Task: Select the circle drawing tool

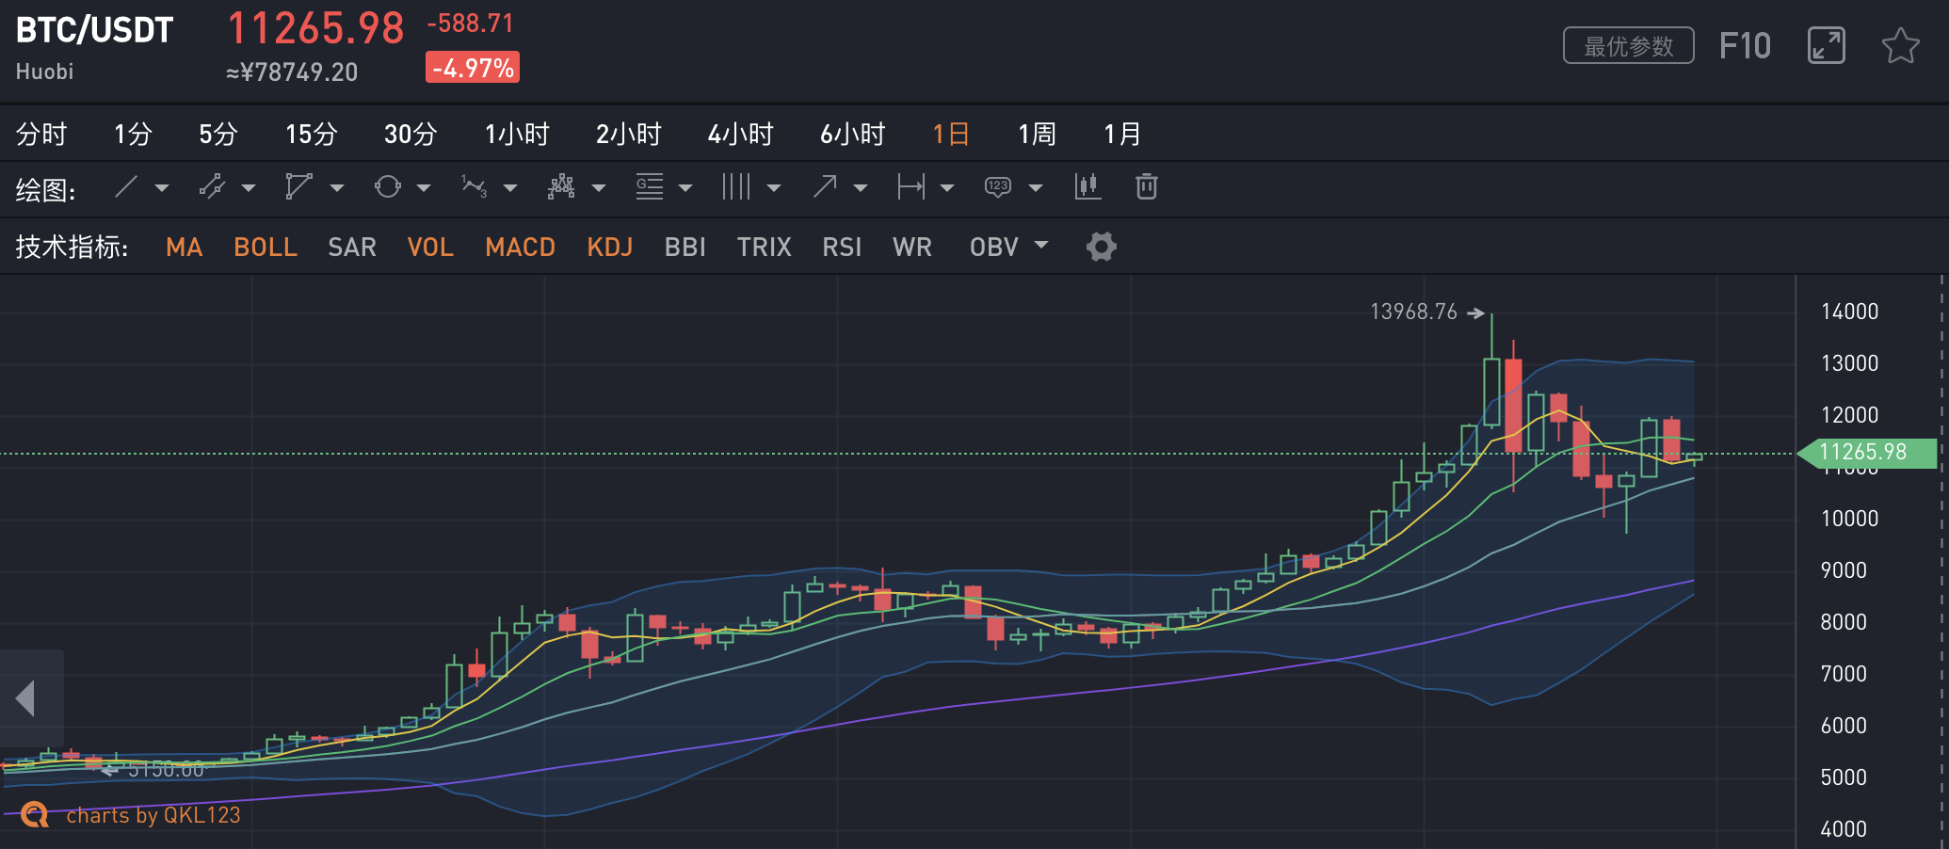Action: click(x=387, y=186)
